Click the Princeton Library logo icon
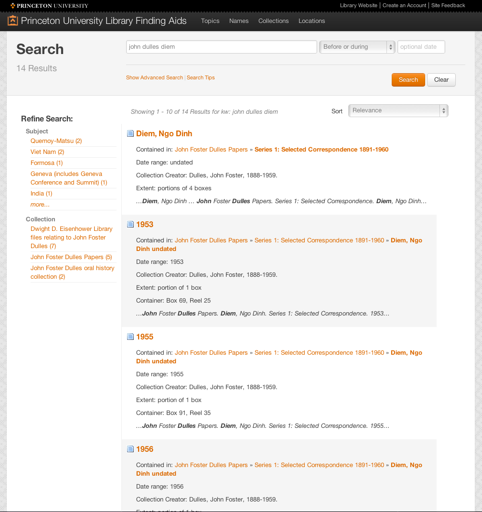Screen dimensions: 482x512 click(12, 21)
